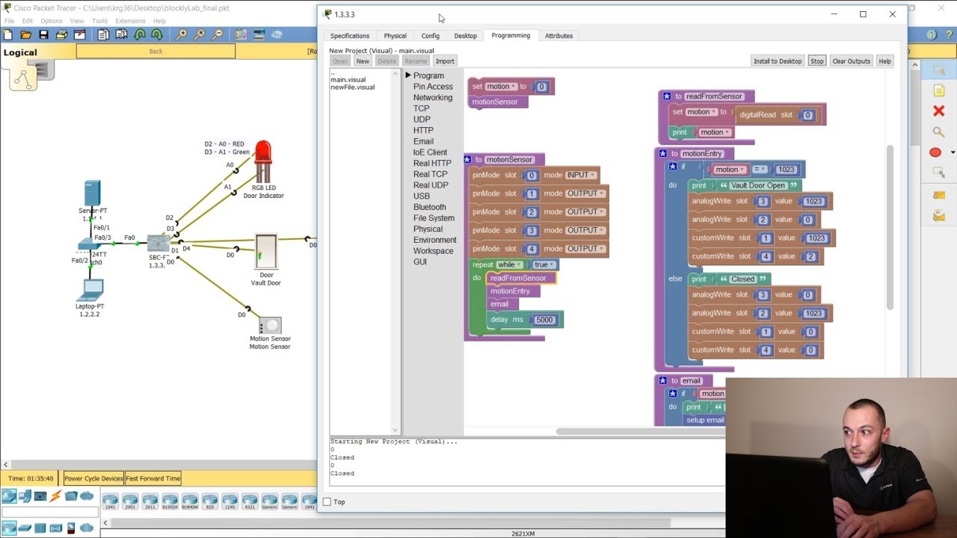
Task: Click Power Cycle Devices button
Action: (93, 478)
